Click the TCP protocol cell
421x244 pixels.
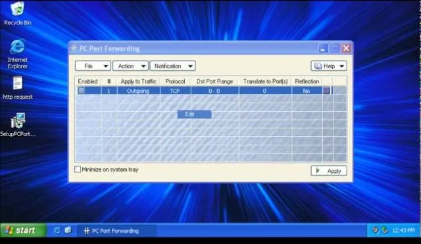tap(175, 91)
